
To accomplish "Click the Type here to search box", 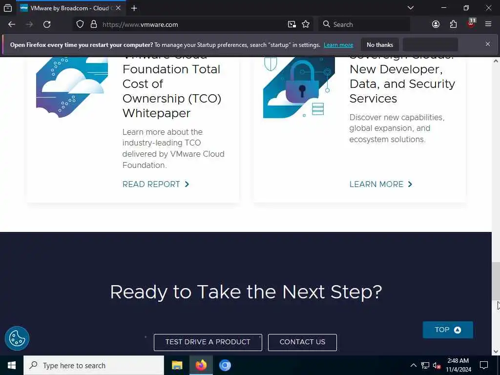I will [x=94, y=365].
